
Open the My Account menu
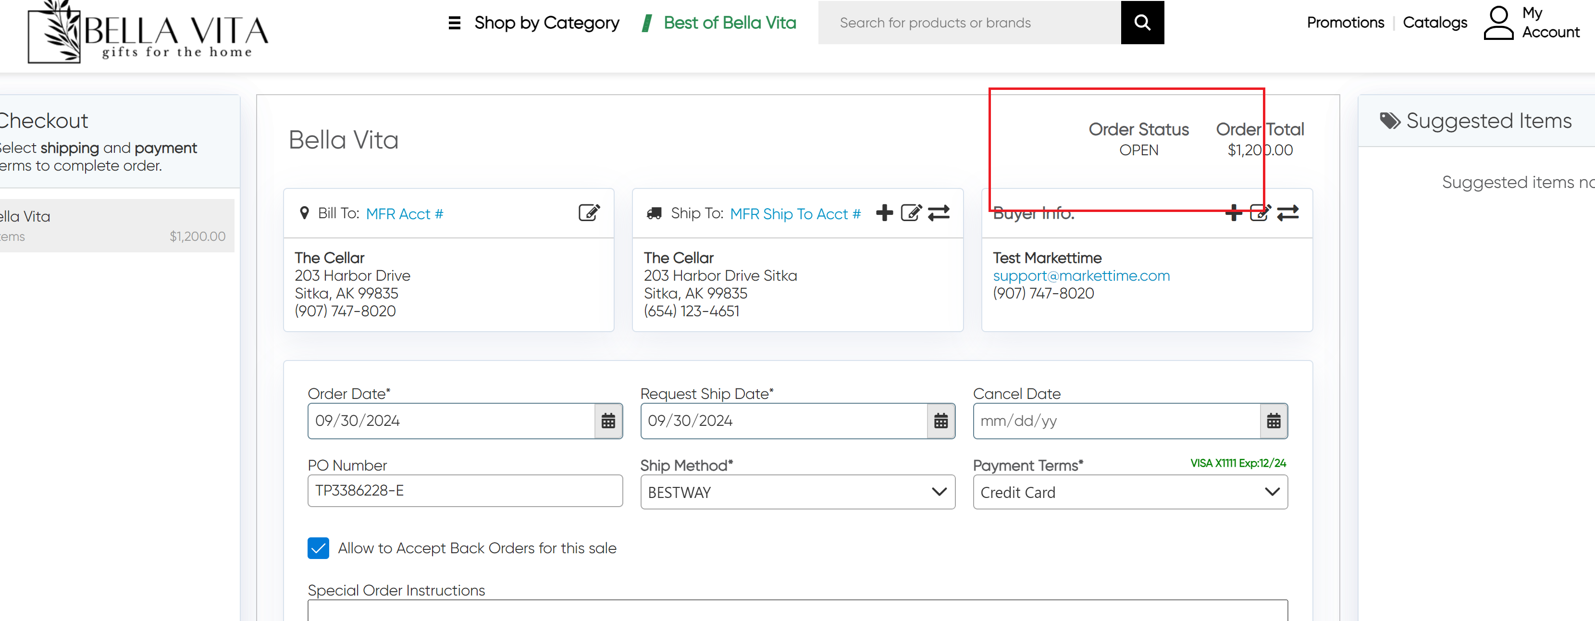point(1550,23)
